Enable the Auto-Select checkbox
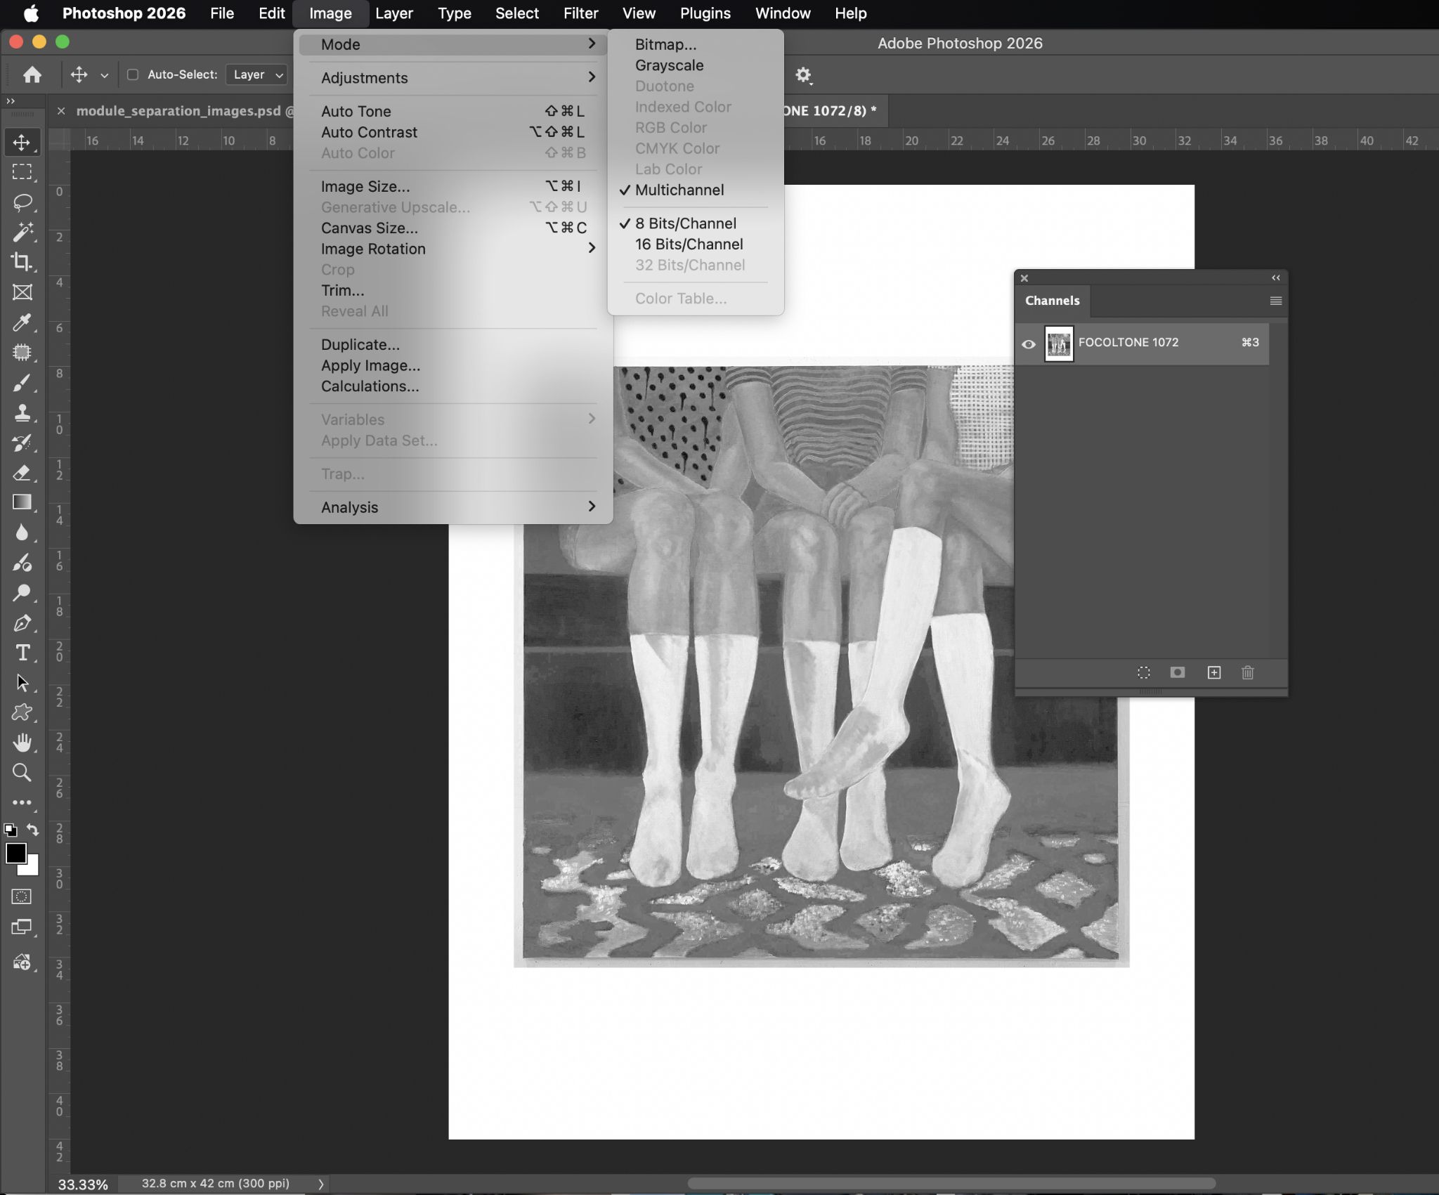This screenshot has height=1195, width=1439. coord(132,74)
